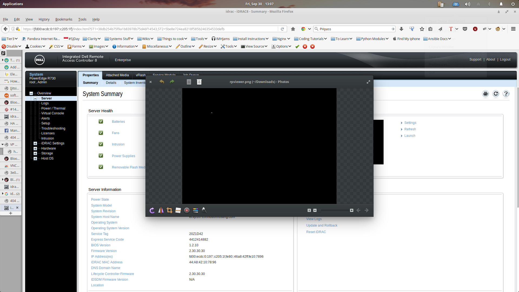Collapse the Overview tree node
This screenshot has width=519, height=292.
click(x=31, y=93)
